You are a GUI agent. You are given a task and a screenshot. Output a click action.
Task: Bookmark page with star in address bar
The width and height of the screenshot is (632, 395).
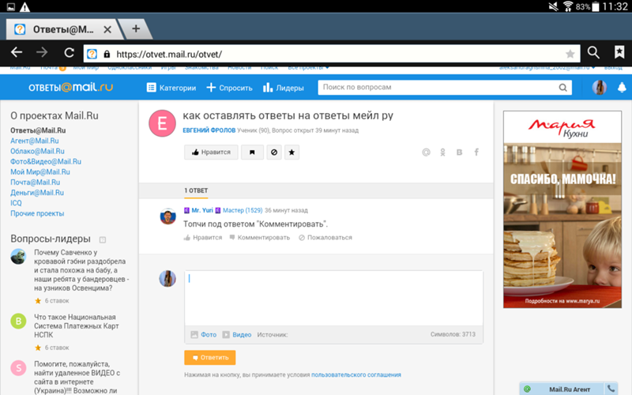pos(570,54)
